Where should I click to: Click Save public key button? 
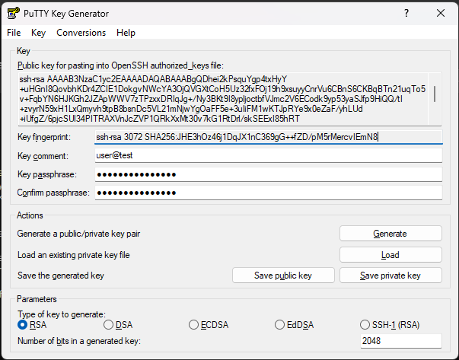click(x=283, y=275)
